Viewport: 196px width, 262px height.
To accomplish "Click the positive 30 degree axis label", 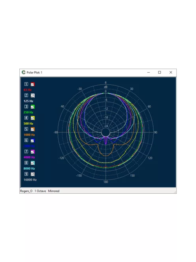I will 132,89.
